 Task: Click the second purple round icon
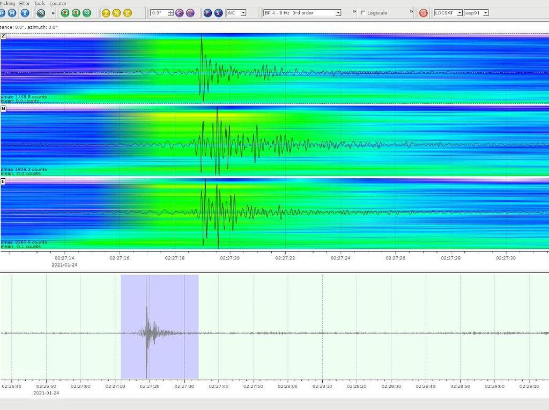[190, 13]
